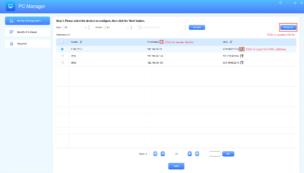Click the PC Manager monitor logo icon
This screenshot has height=173, width=304.
(10, 6)
